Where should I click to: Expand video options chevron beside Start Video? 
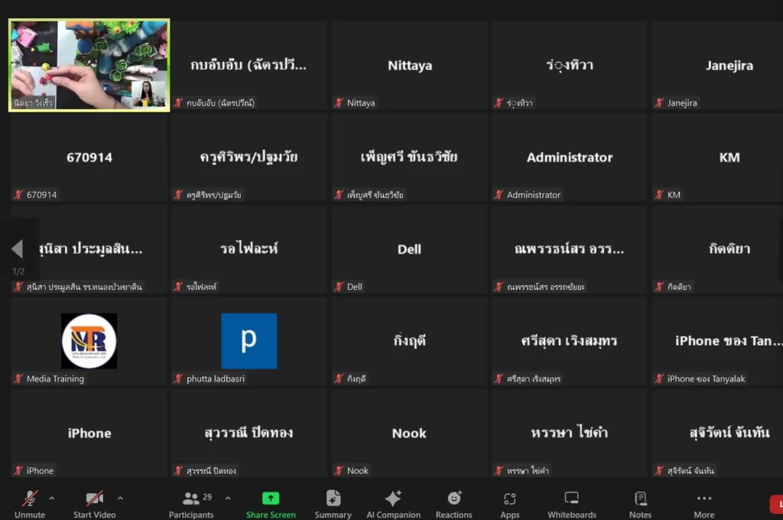(120, 499)
